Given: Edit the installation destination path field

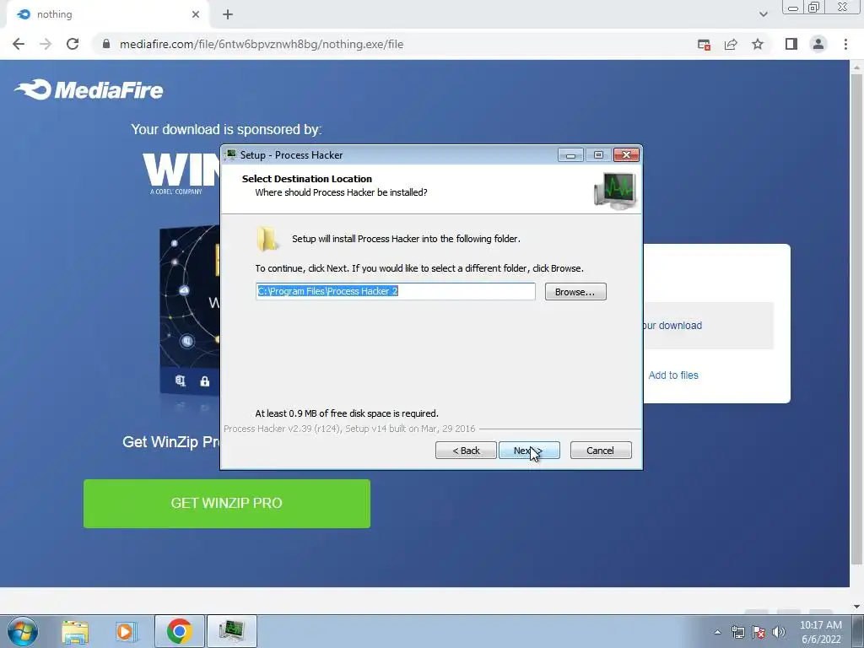Looking at the screenshot, I should (x=395, y=291).
